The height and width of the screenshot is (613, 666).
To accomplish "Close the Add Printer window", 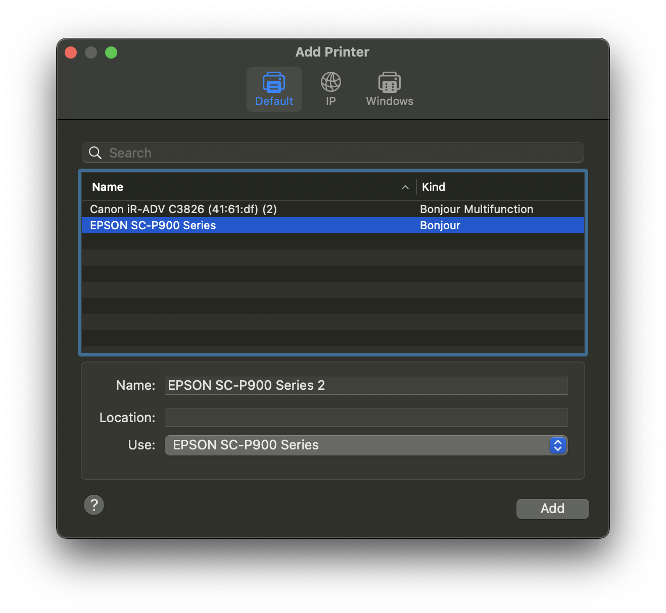I will pyautogui.click(x=71, y=53).
